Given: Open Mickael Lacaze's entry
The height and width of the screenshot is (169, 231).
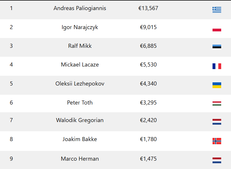Looking at the screenshot, I should click(x=80, y=65).
